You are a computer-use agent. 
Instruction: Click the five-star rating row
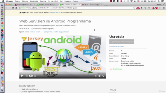tap(24, 29)
